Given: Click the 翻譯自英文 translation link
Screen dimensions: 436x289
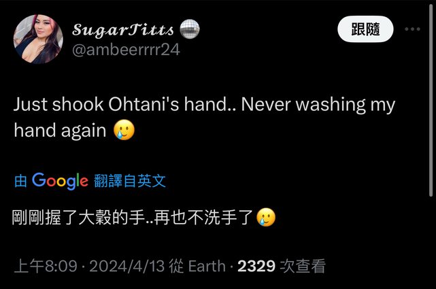Looking at the screenshot, I should tap(130, 181).
